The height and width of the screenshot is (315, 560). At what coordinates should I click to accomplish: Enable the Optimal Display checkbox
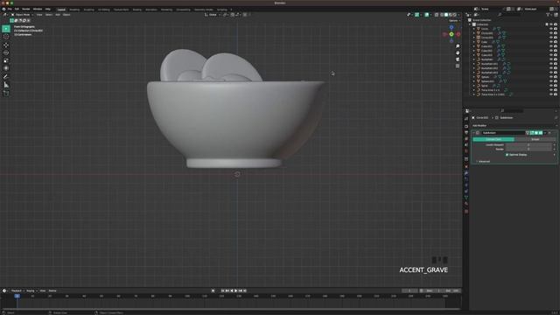point(507,155)
